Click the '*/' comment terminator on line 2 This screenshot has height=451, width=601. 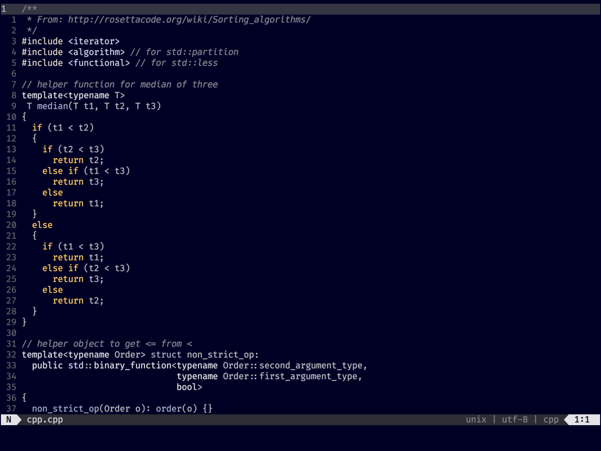(x=32, y=31)
